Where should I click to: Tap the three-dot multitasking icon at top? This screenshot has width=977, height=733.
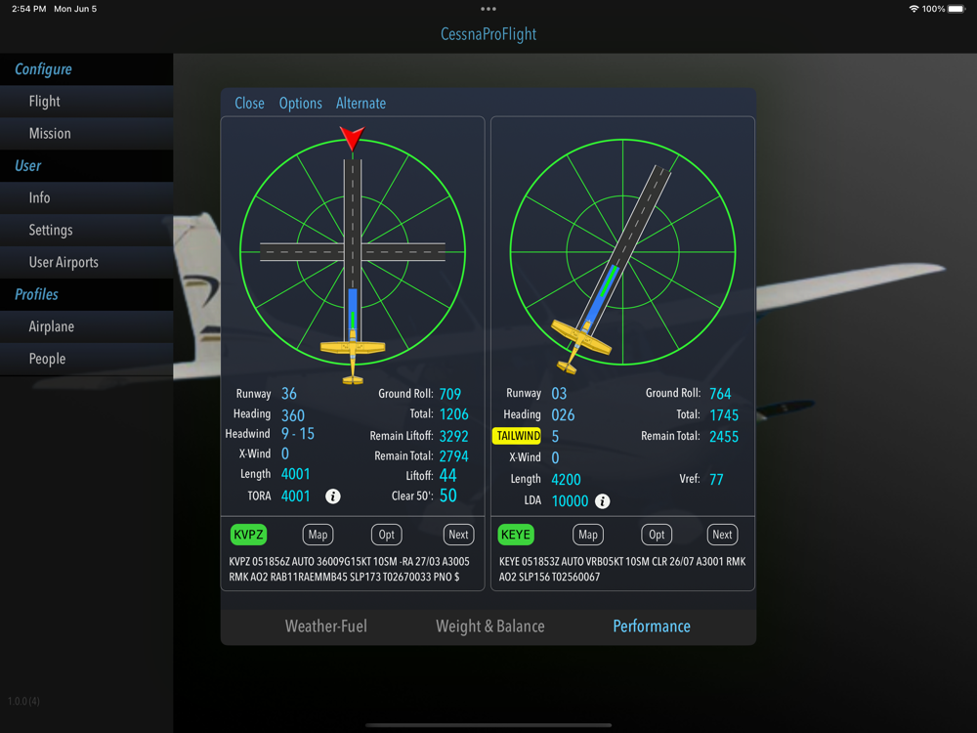[488, 9]
